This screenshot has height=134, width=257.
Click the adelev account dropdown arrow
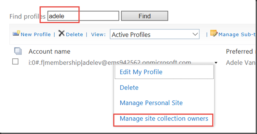(x=216, y=63)
